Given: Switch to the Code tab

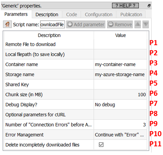Looking at the screenshot, I should [71, 14].
